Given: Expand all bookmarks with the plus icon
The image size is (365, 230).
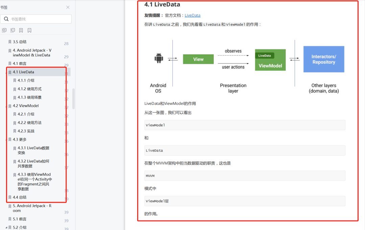Looking at the screenshot, I should coord(4,30).
